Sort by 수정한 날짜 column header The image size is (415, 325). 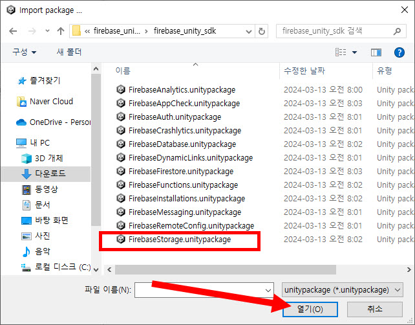coord(304,71)
